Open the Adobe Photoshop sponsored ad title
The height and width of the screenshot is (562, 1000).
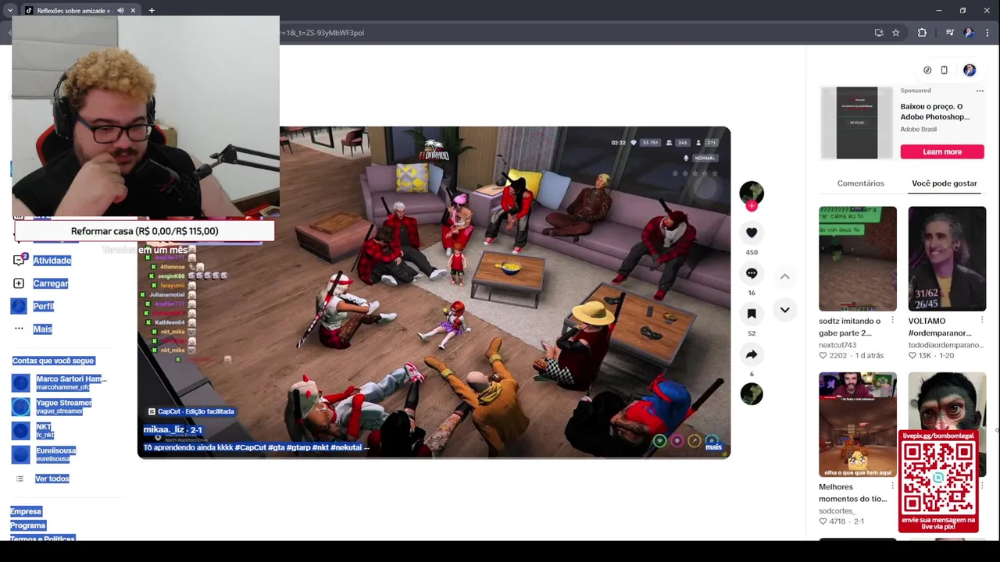pyautogui.click(x=935, y=112)
